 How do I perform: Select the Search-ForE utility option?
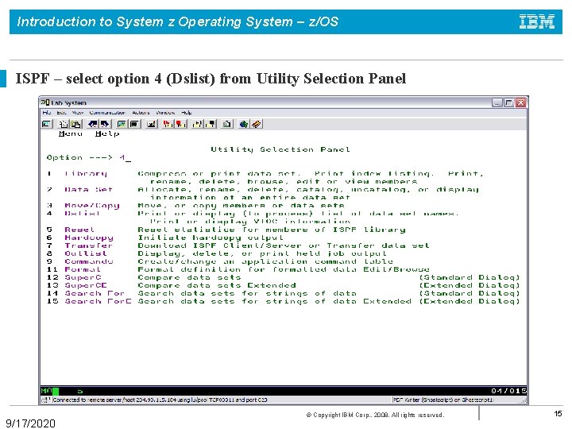click(98, 302)
